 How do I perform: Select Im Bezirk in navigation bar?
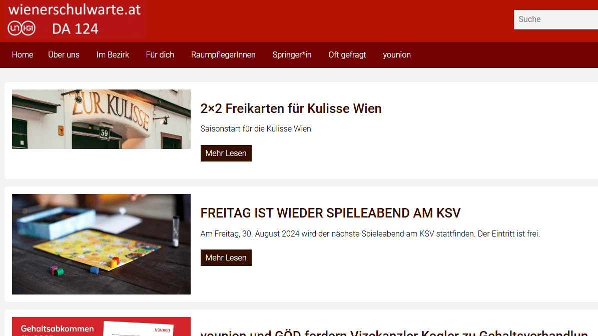(x=113, y=55)
